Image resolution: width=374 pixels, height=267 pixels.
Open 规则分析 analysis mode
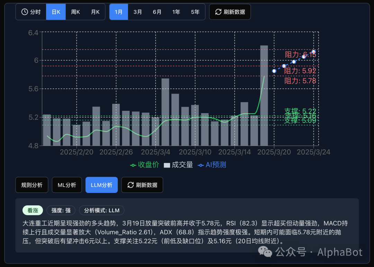[32, 185]
